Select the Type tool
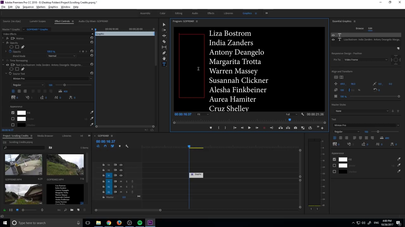Screen dimensions: 405x227 pos(164,64)
